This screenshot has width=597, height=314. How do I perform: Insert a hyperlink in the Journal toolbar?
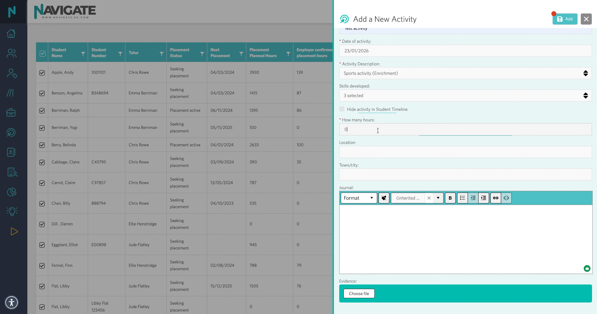[496, 198]
